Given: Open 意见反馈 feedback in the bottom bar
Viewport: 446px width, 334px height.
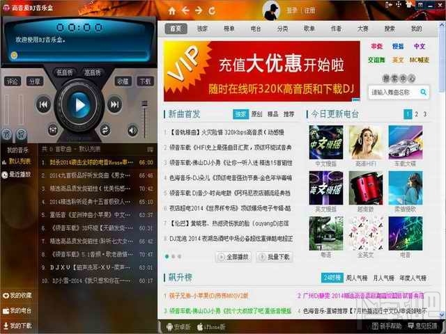Looking at the screenshot, I should coord(422,326).
